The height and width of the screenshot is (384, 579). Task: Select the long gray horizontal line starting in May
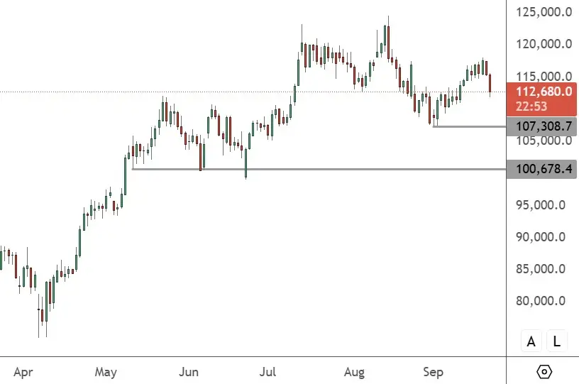(319, 169)
